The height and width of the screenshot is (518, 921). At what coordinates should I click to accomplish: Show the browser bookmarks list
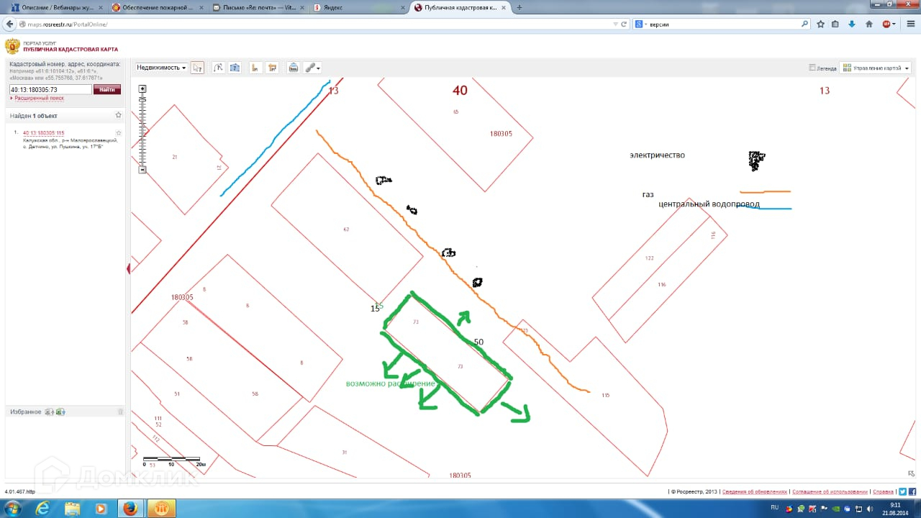(x=835, y=24)
